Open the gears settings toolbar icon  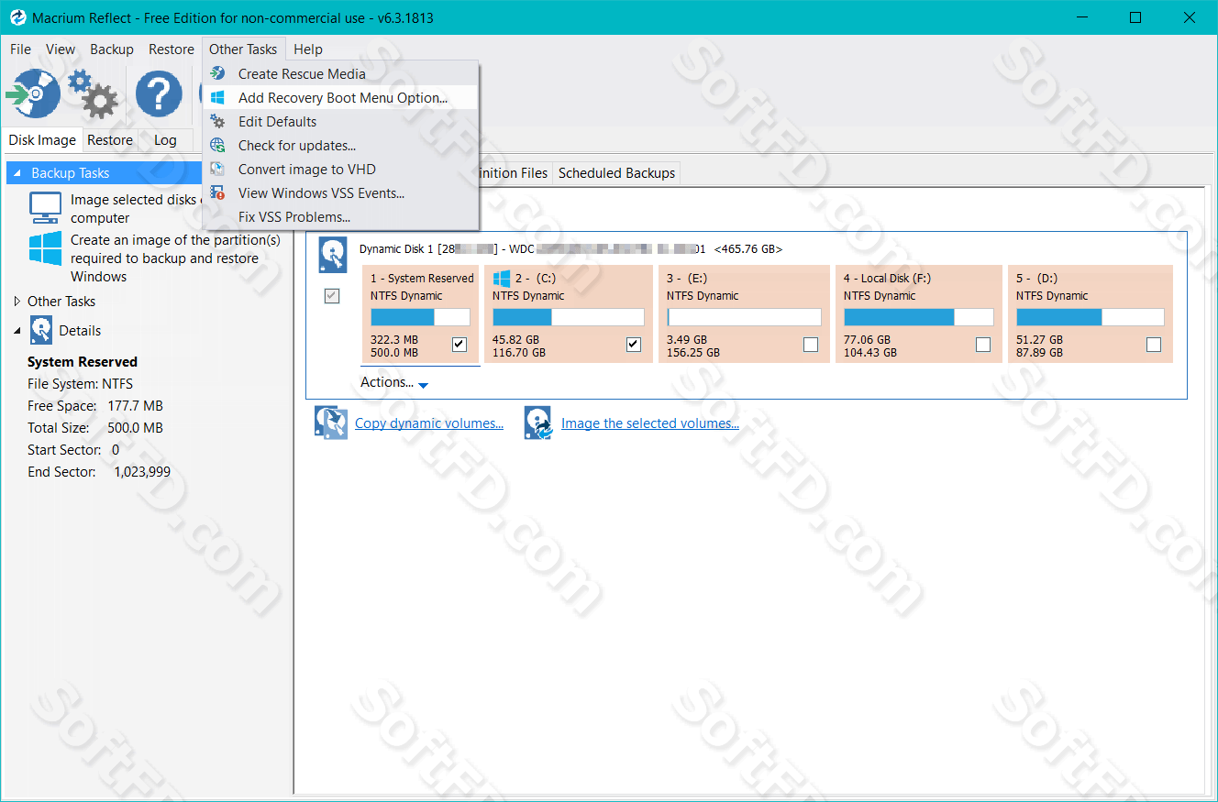[94, 94]
